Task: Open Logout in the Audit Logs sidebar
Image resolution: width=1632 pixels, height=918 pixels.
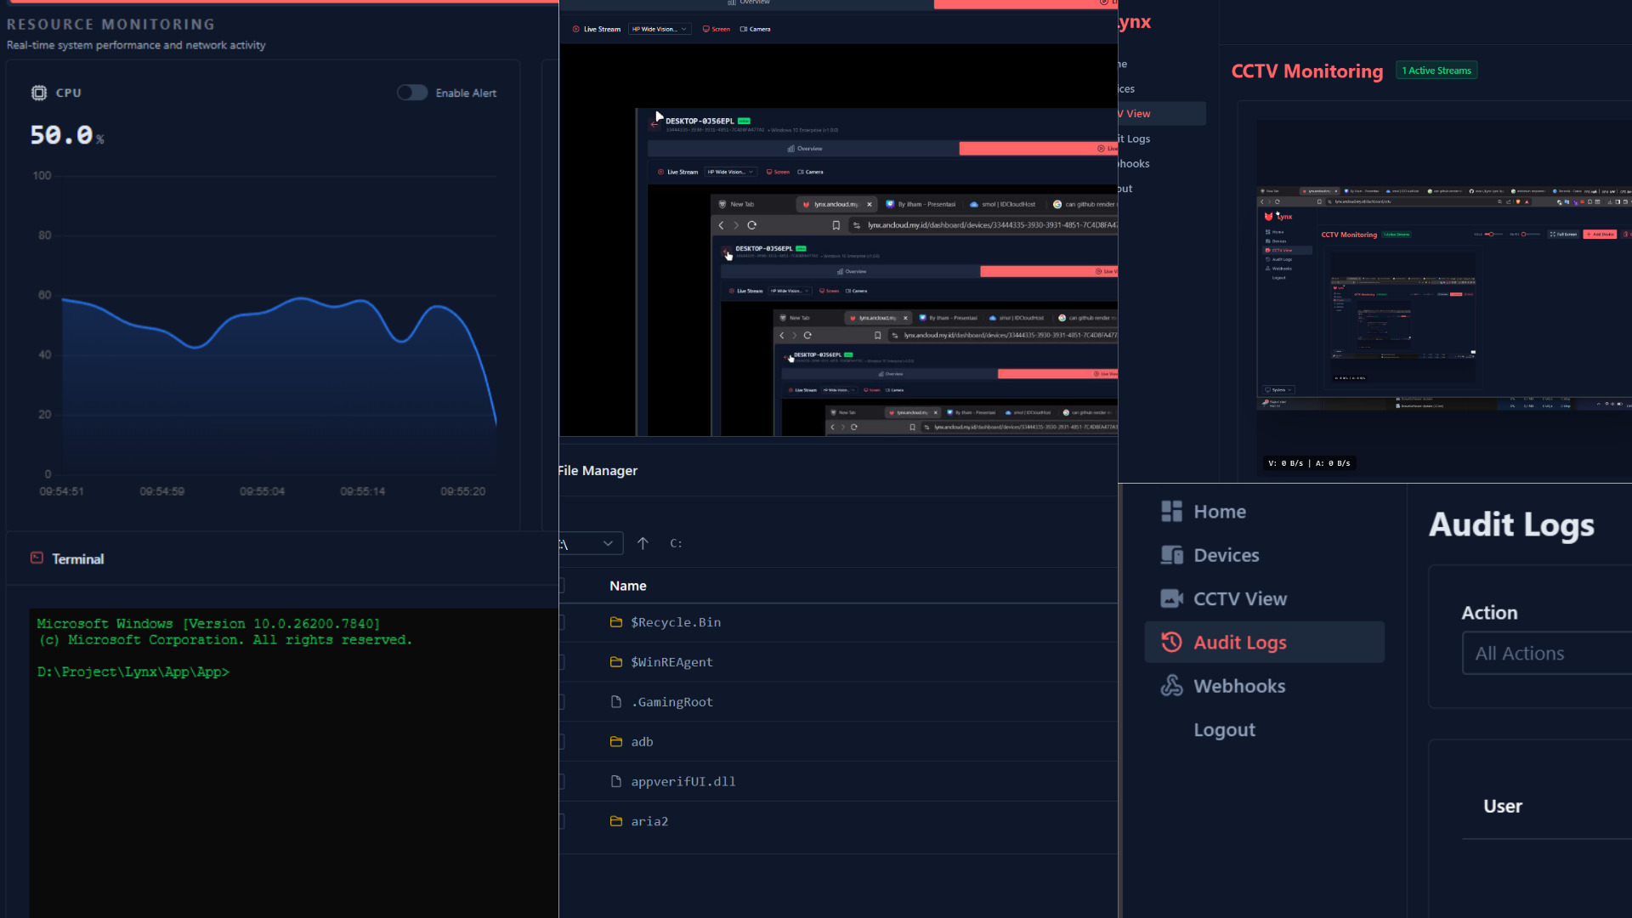Action: coord(1224,729)
